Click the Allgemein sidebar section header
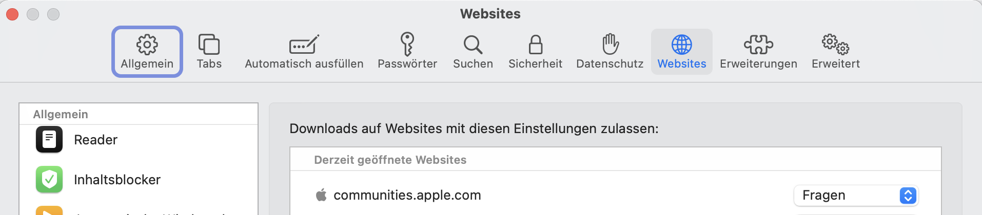Screen dimensions: 982x215 [x=61, y=114]
